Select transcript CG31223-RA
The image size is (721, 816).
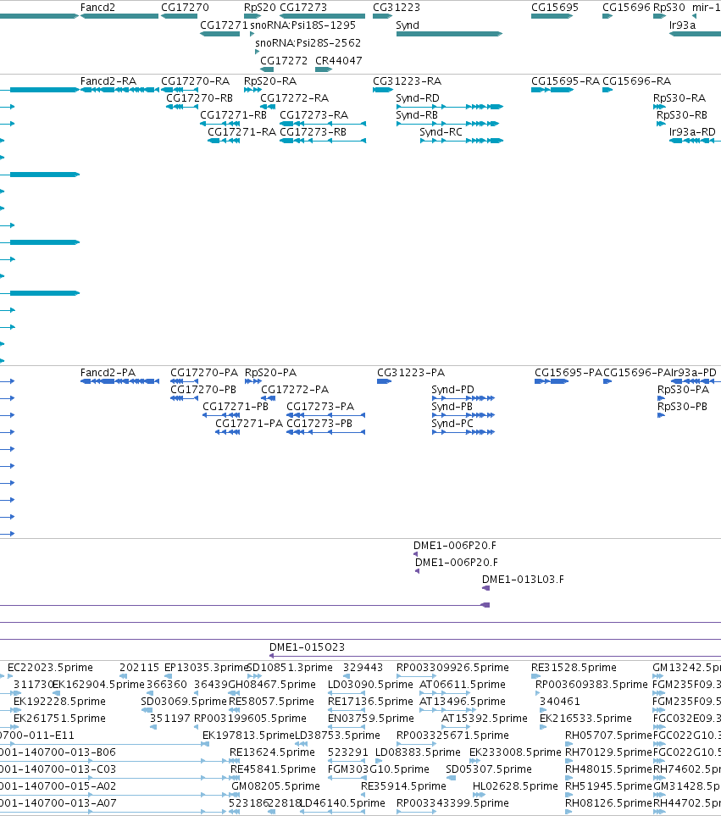click(x=407, y=81)
